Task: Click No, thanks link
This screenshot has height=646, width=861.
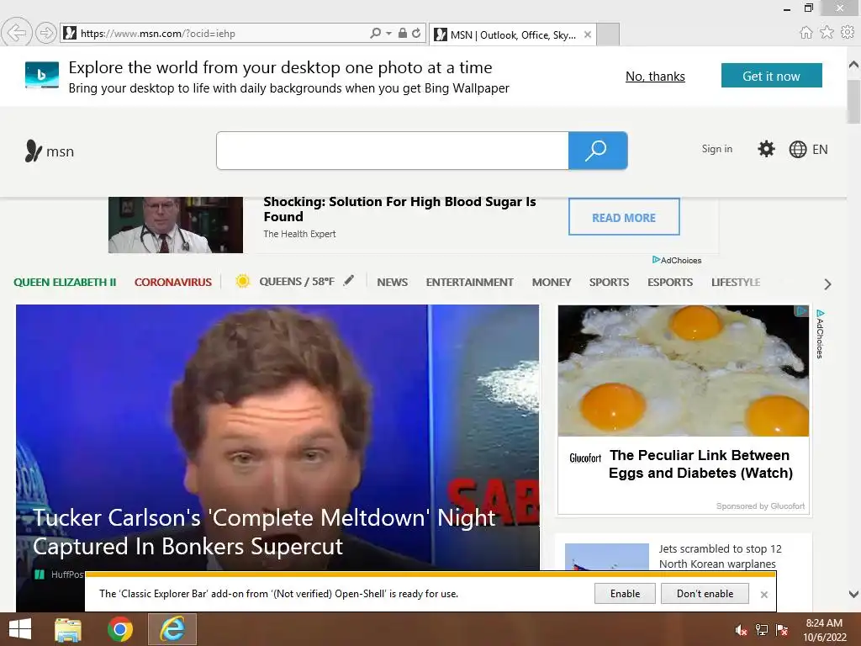Action: pos(655,77)
